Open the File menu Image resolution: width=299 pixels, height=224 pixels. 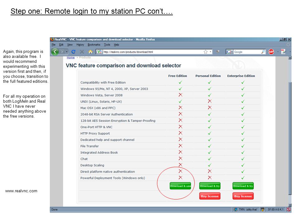pos(53,44)
